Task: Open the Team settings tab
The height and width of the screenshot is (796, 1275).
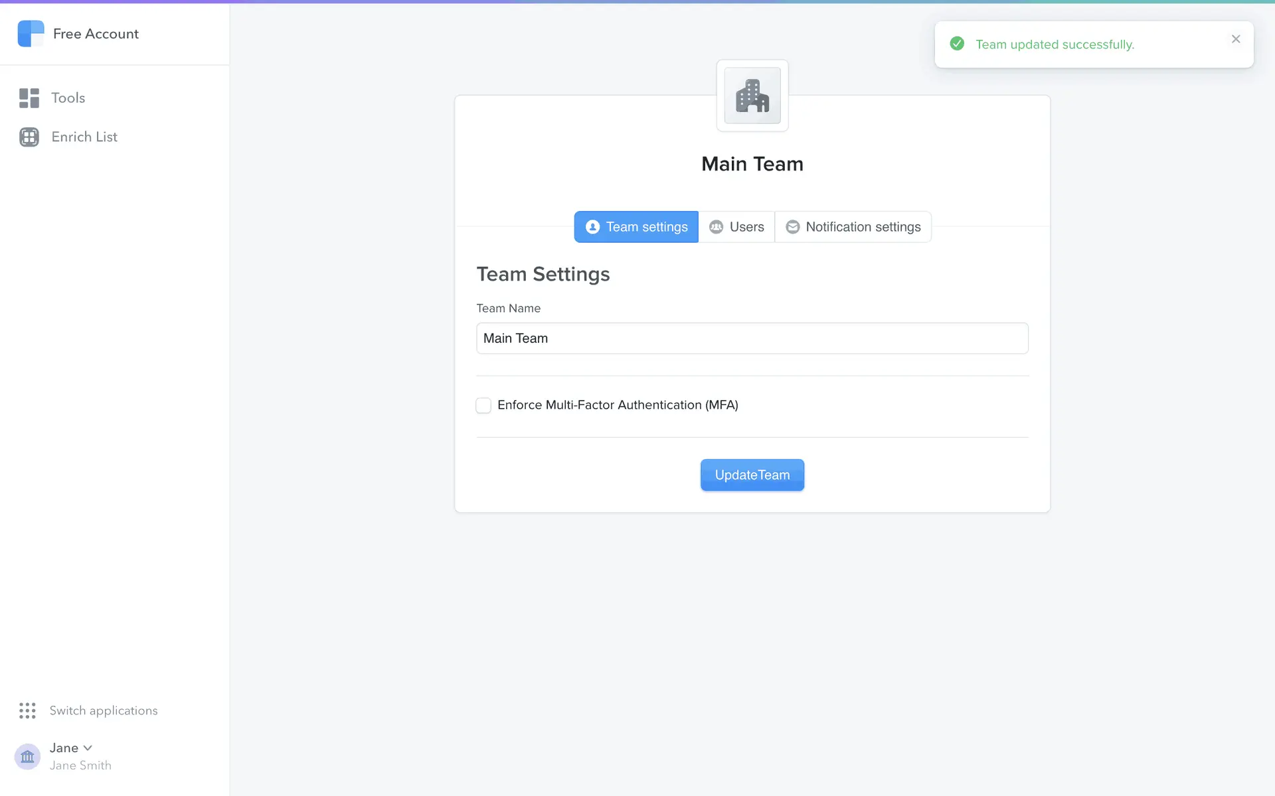Action: coord(636,227)
